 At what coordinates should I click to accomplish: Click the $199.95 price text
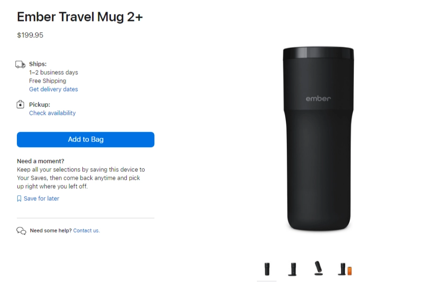(x=30, y=35)
